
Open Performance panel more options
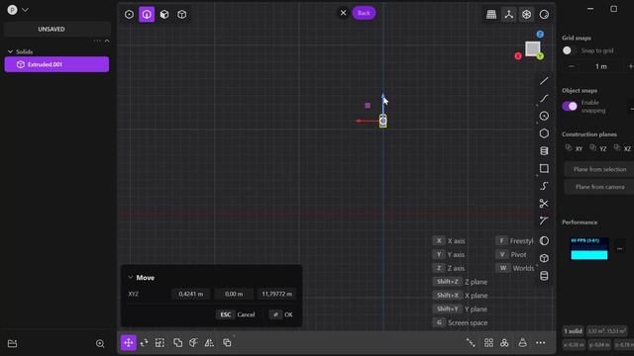click(x=619, y=248)
